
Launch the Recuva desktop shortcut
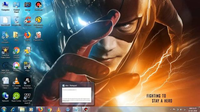point(27,51)
